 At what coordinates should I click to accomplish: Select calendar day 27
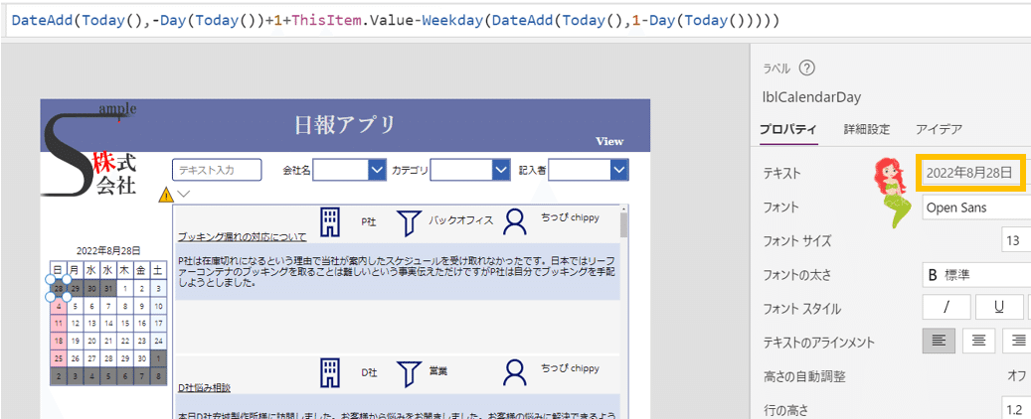click(x=92, y=359)
